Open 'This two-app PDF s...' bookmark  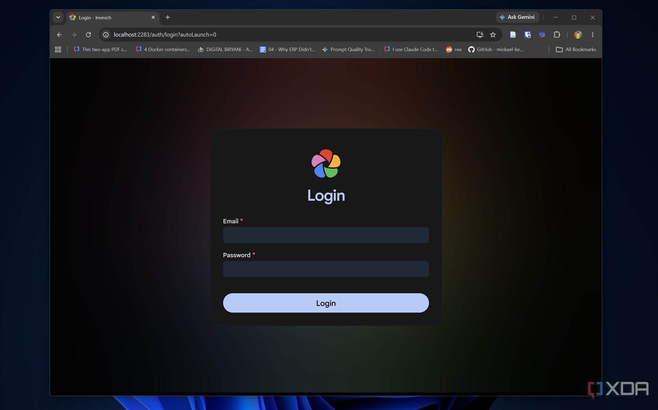tap(101, 49)
